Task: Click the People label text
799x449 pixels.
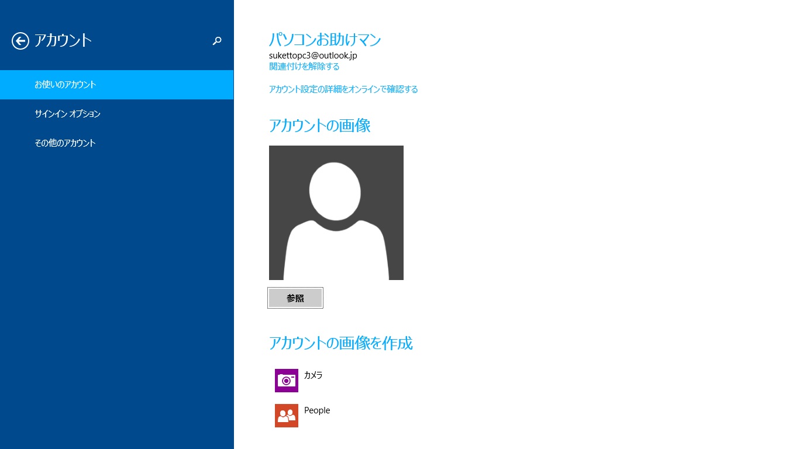Action: point(317,410)
